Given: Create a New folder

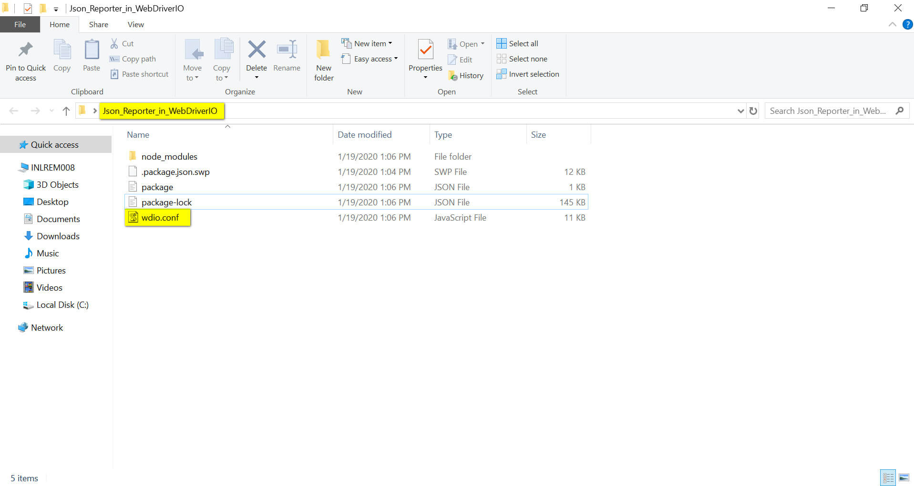Looking at the screenshot, I should 324,60.
